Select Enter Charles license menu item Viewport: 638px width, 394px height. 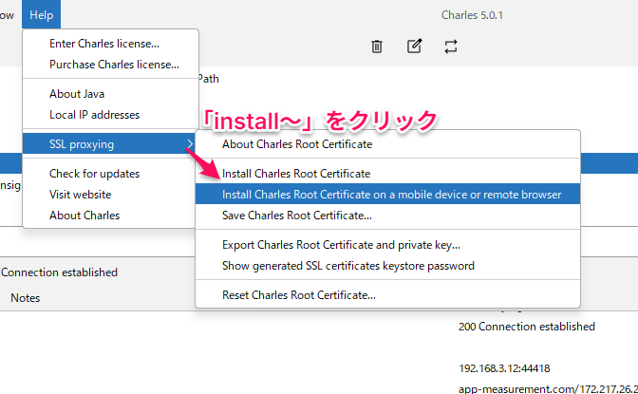(x=110, y=44)
